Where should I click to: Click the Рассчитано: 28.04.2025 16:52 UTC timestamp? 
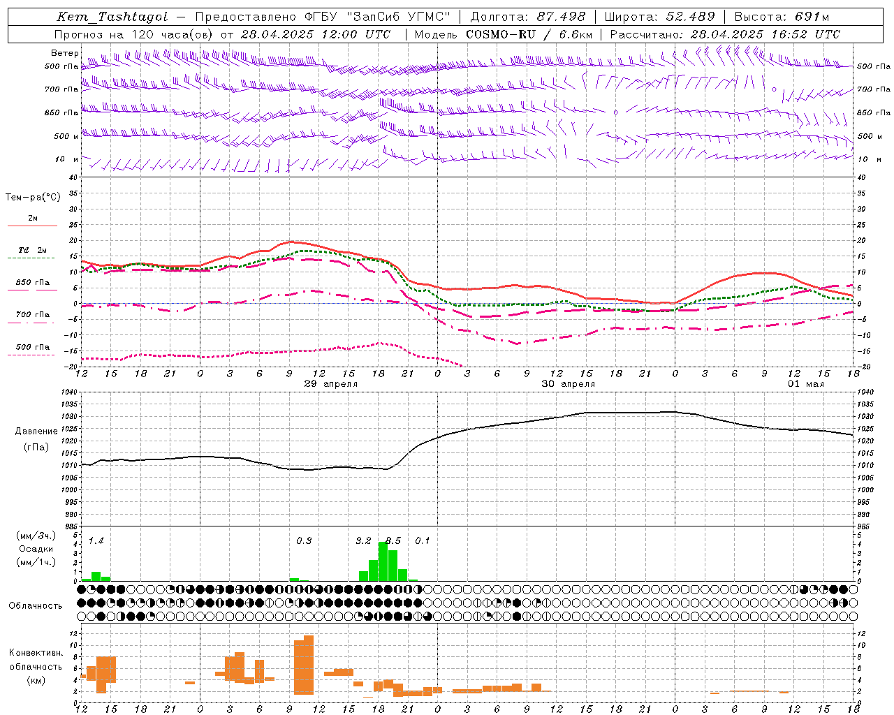(725, 34)
